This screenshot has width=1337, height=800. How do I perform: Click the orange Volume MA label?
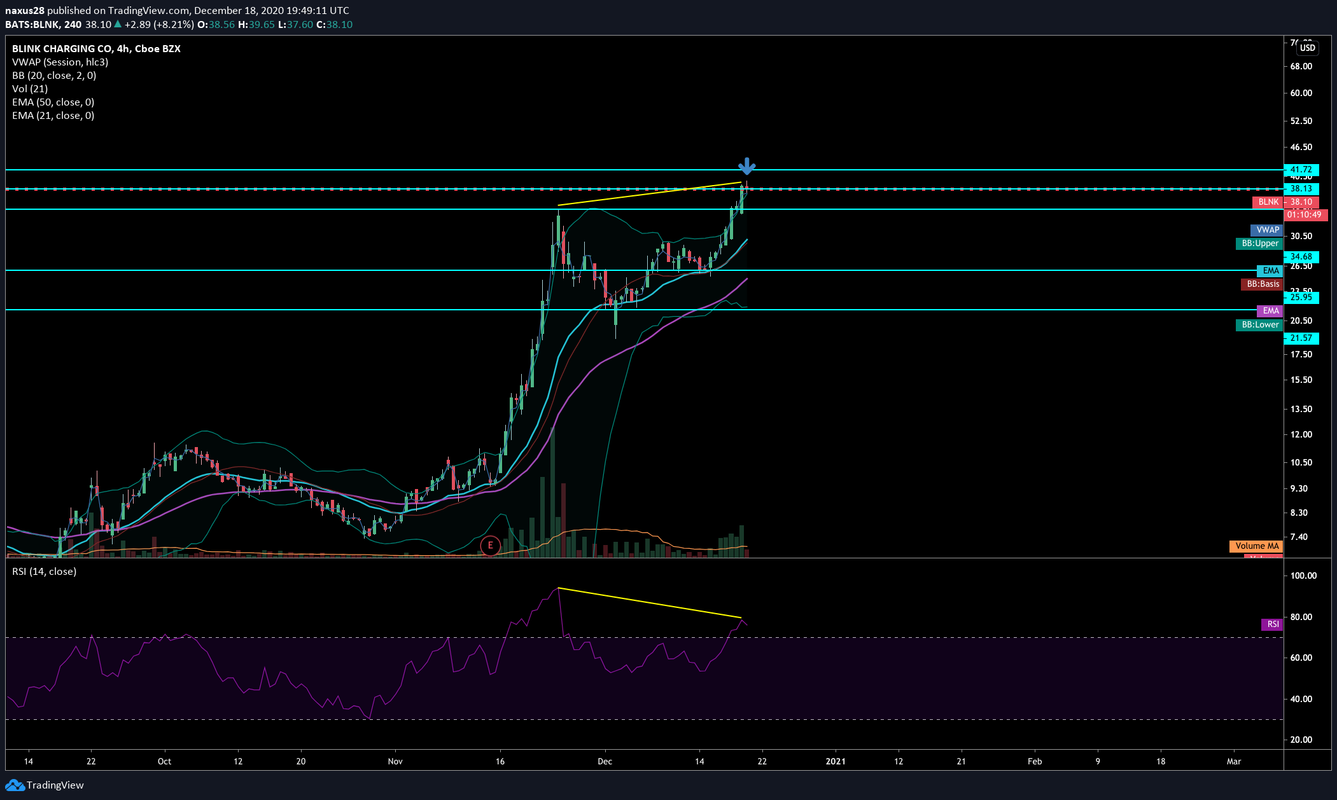[x=1257, y=546]
